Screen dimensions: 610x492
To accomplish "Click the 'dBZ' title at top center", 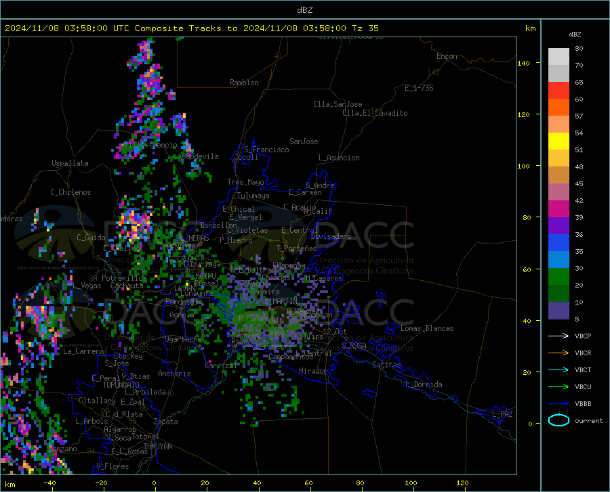I will click(304, 10).
